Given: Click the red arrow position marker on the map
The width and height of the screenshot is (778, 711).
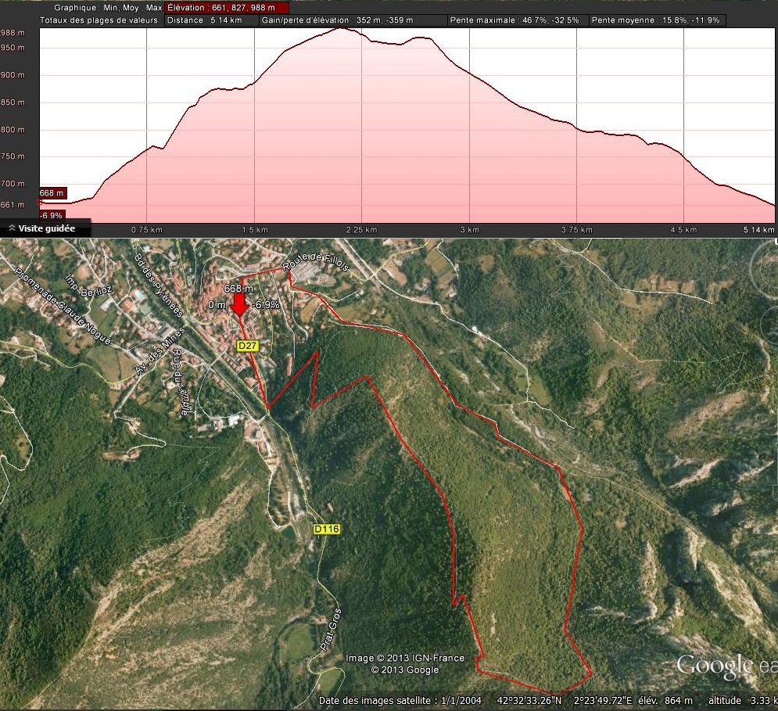Looking at the screenshot, I should point(240,305).
